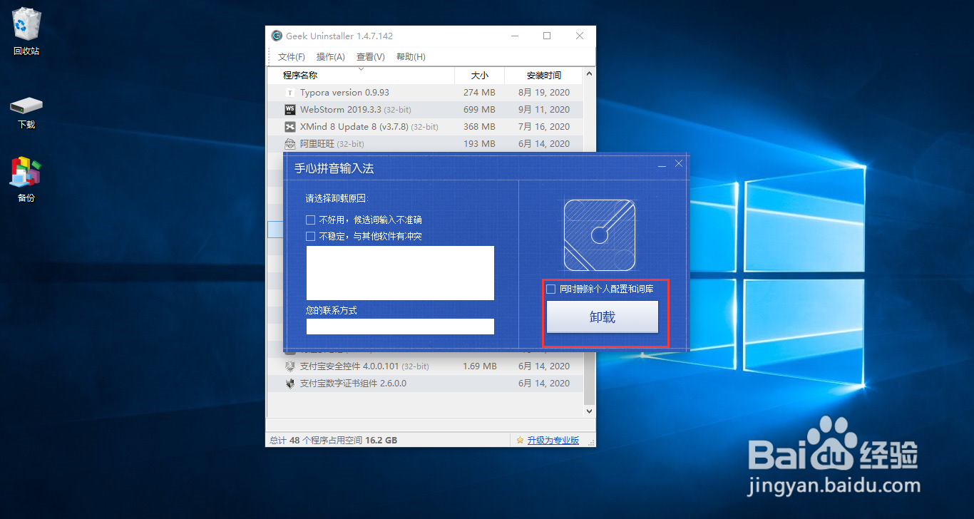The height and width of the screenshot is (519, 974).
Task: Select the 支付宝数字证书组件 2.6.0.0 row
Action: [425, 384]
